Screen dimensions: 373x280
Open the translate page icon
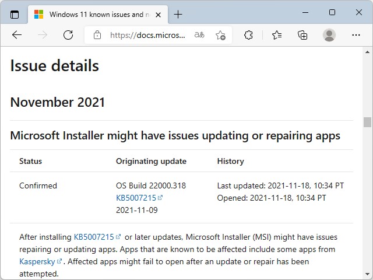(x=199, y=35)
